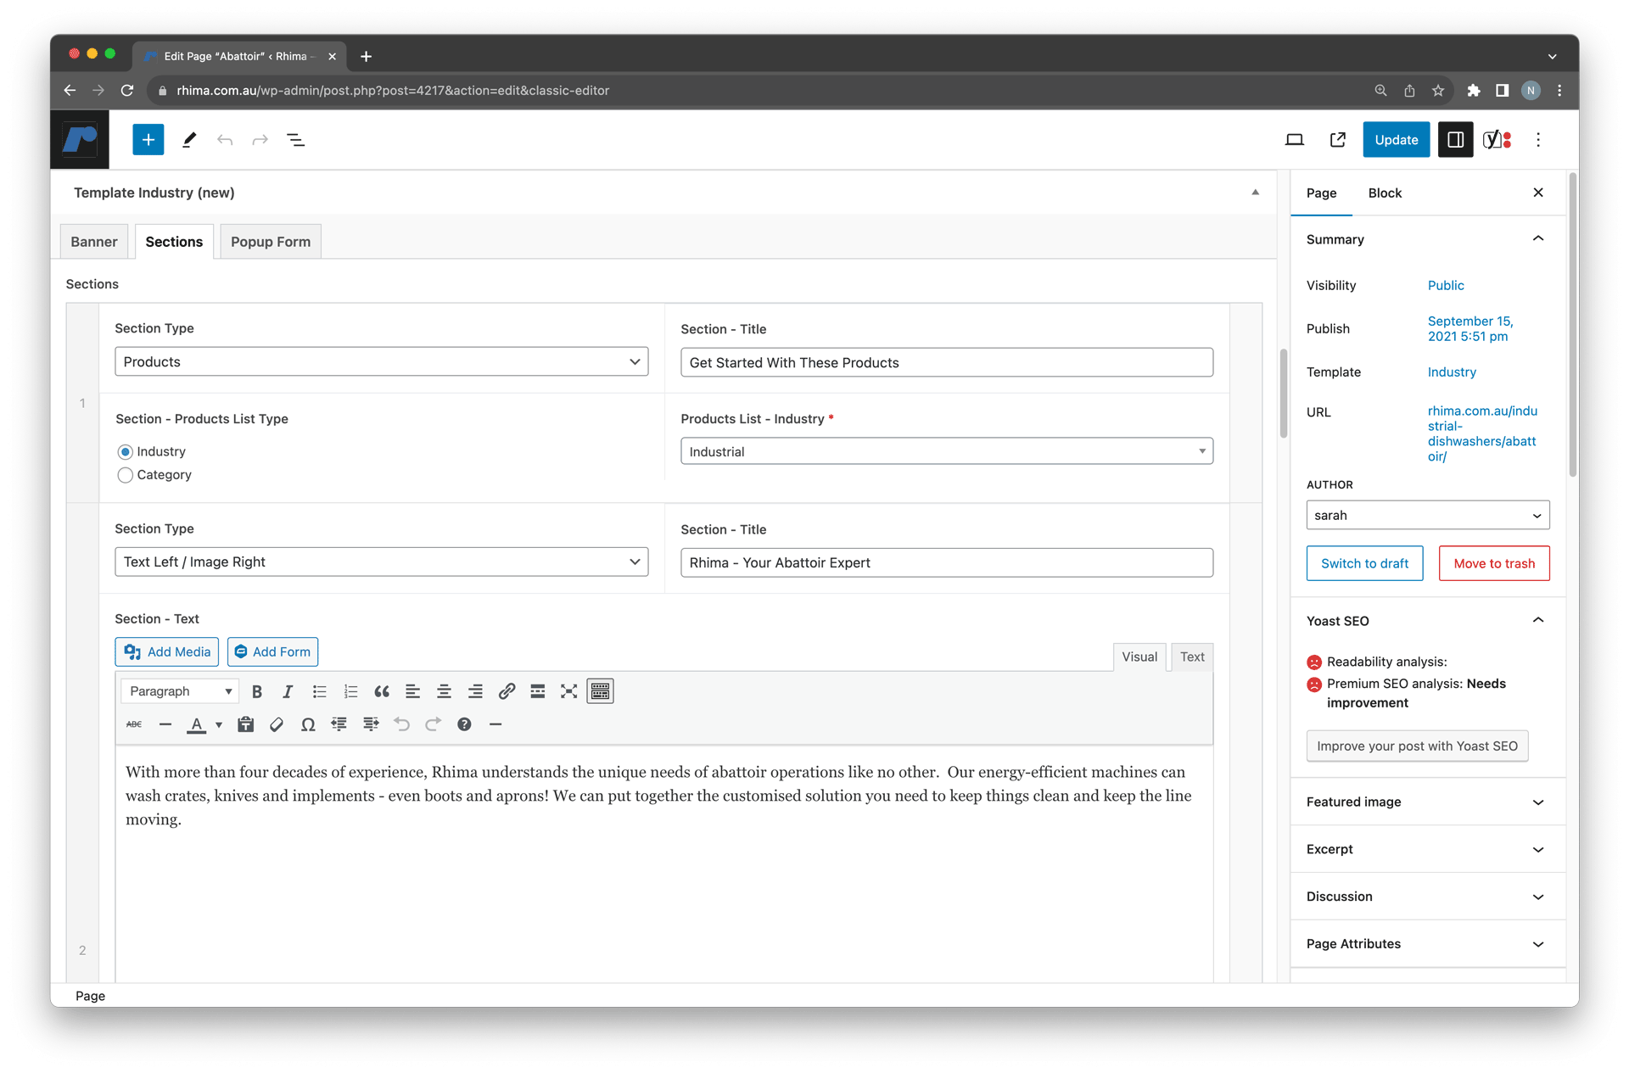Switch to the Popup Form tab

[271, 242]
